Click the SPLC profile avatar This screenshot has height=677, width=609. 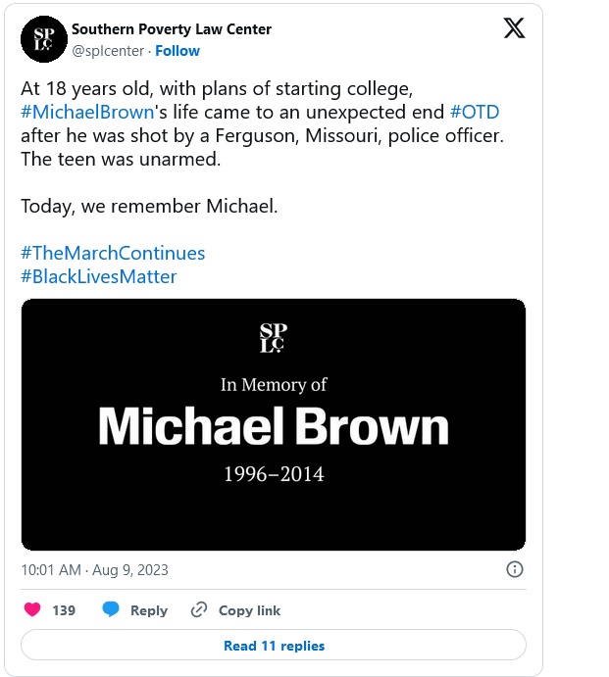[x=42, y=39]
